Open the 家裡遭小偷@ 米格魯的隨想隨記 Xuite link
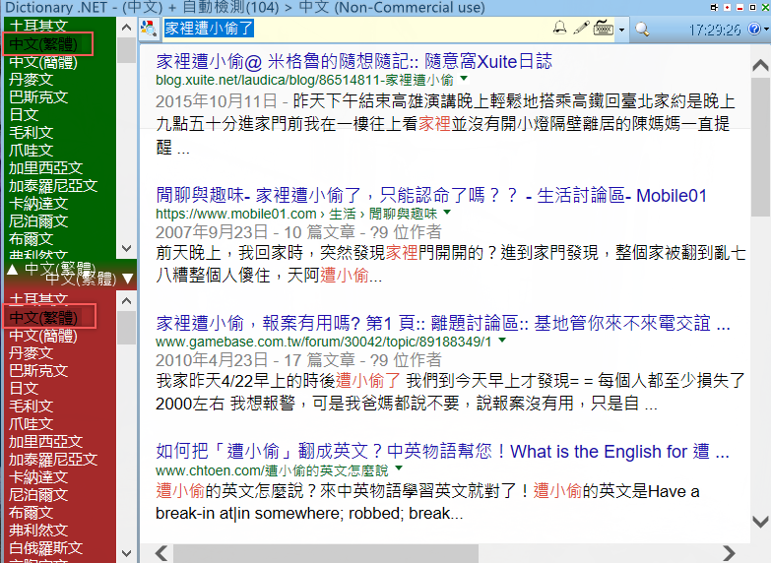Image resolution: width=771 pixels, height=563 pixels. coord(354,62)
